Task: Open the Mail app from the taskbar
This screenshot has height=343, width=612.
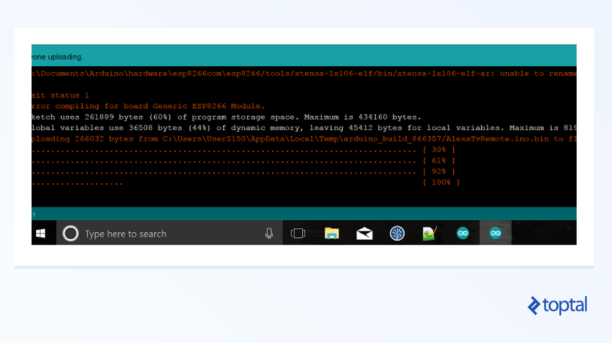Action: pos(364,233)
